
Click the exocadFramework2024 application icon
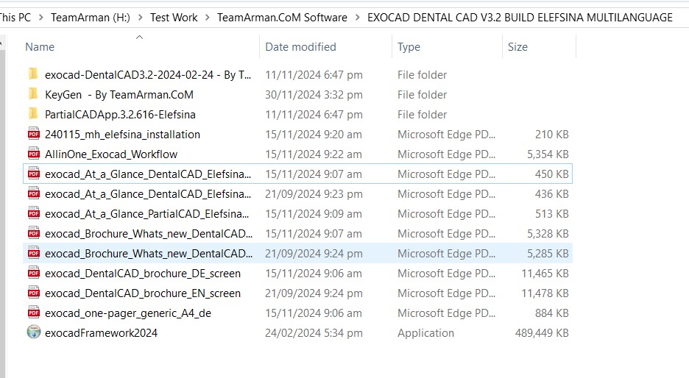(x=34, y=332)
